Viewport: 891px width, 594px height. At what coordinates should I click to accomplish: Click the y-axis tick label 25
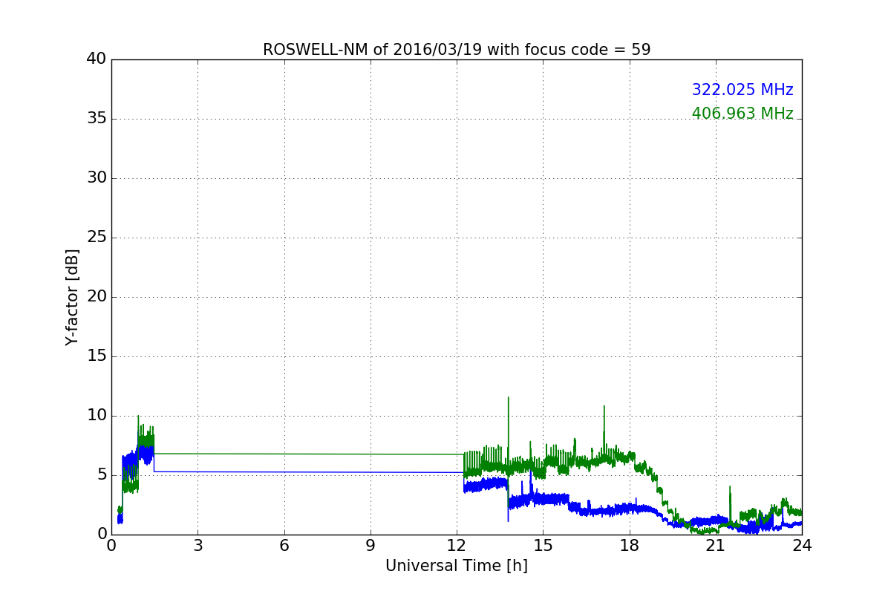[96, 238]
